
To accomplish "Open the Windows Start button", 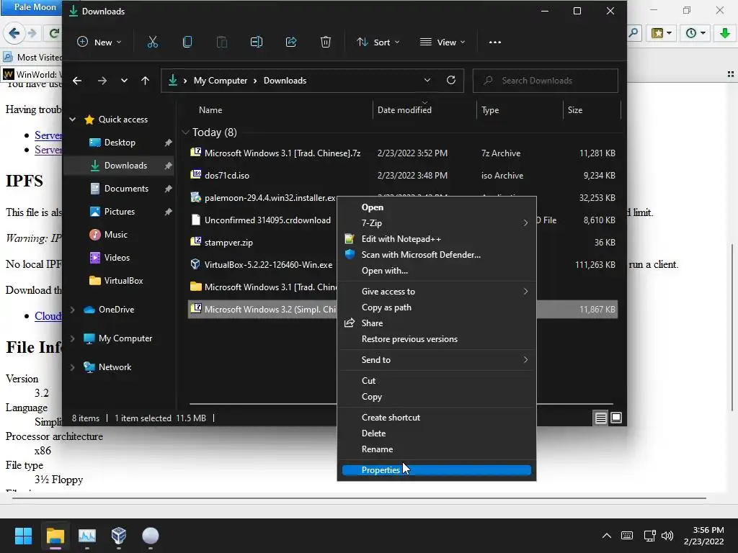I will click(x=24, y=536).
